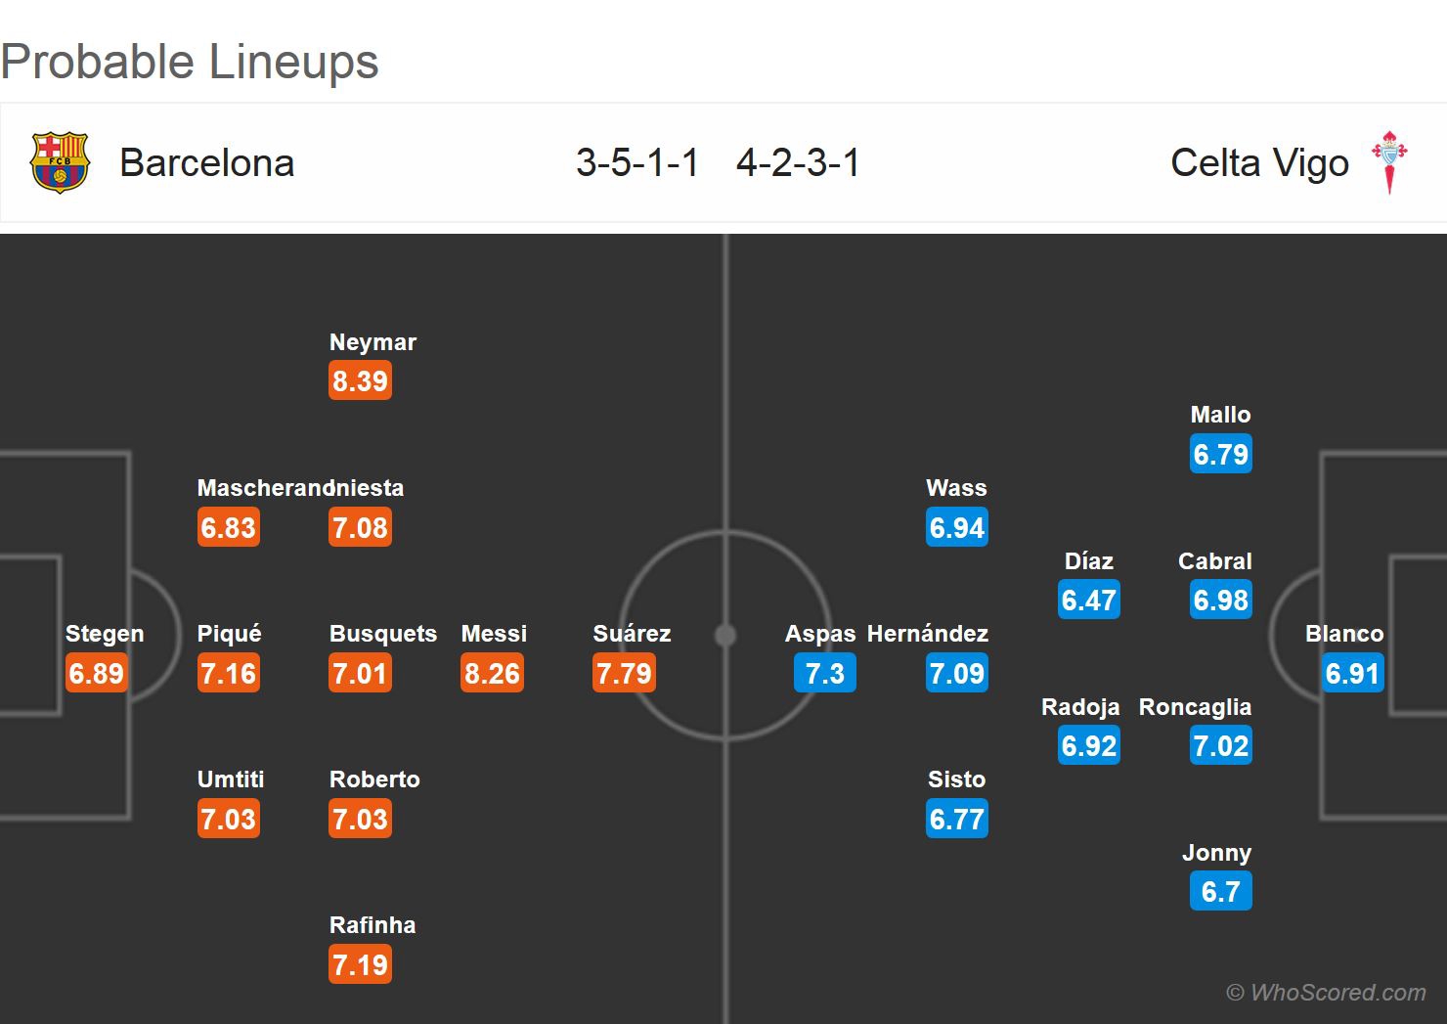Open the WhoScored.com watermark link

click(x=1326, y=993)
